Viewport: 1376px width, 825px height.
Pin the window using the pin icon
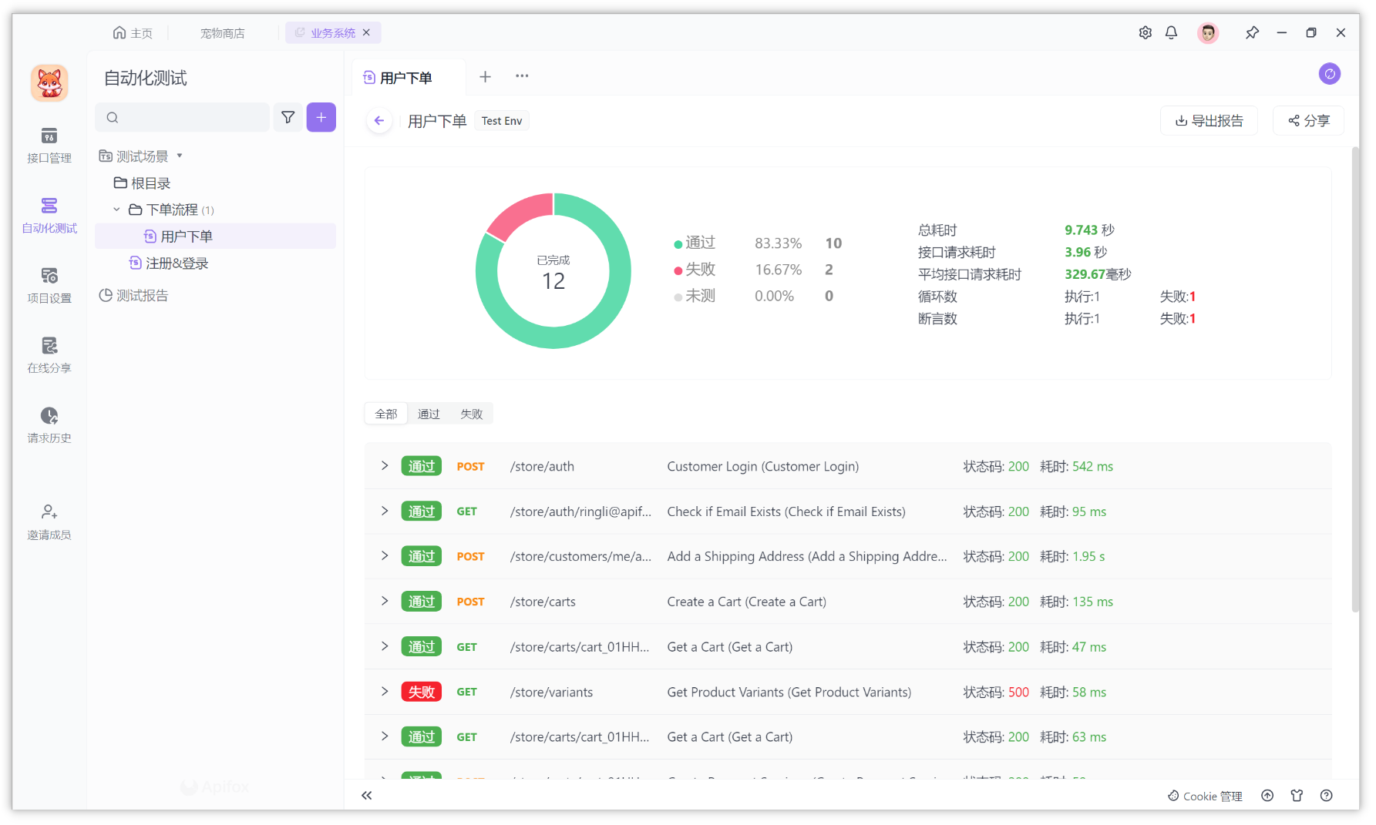pos(1252,32)
